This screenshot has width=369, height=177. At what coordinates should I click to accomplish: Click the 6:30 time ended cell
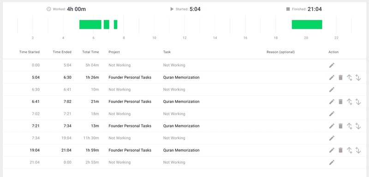pyautogui.click(x=67, y=77)
